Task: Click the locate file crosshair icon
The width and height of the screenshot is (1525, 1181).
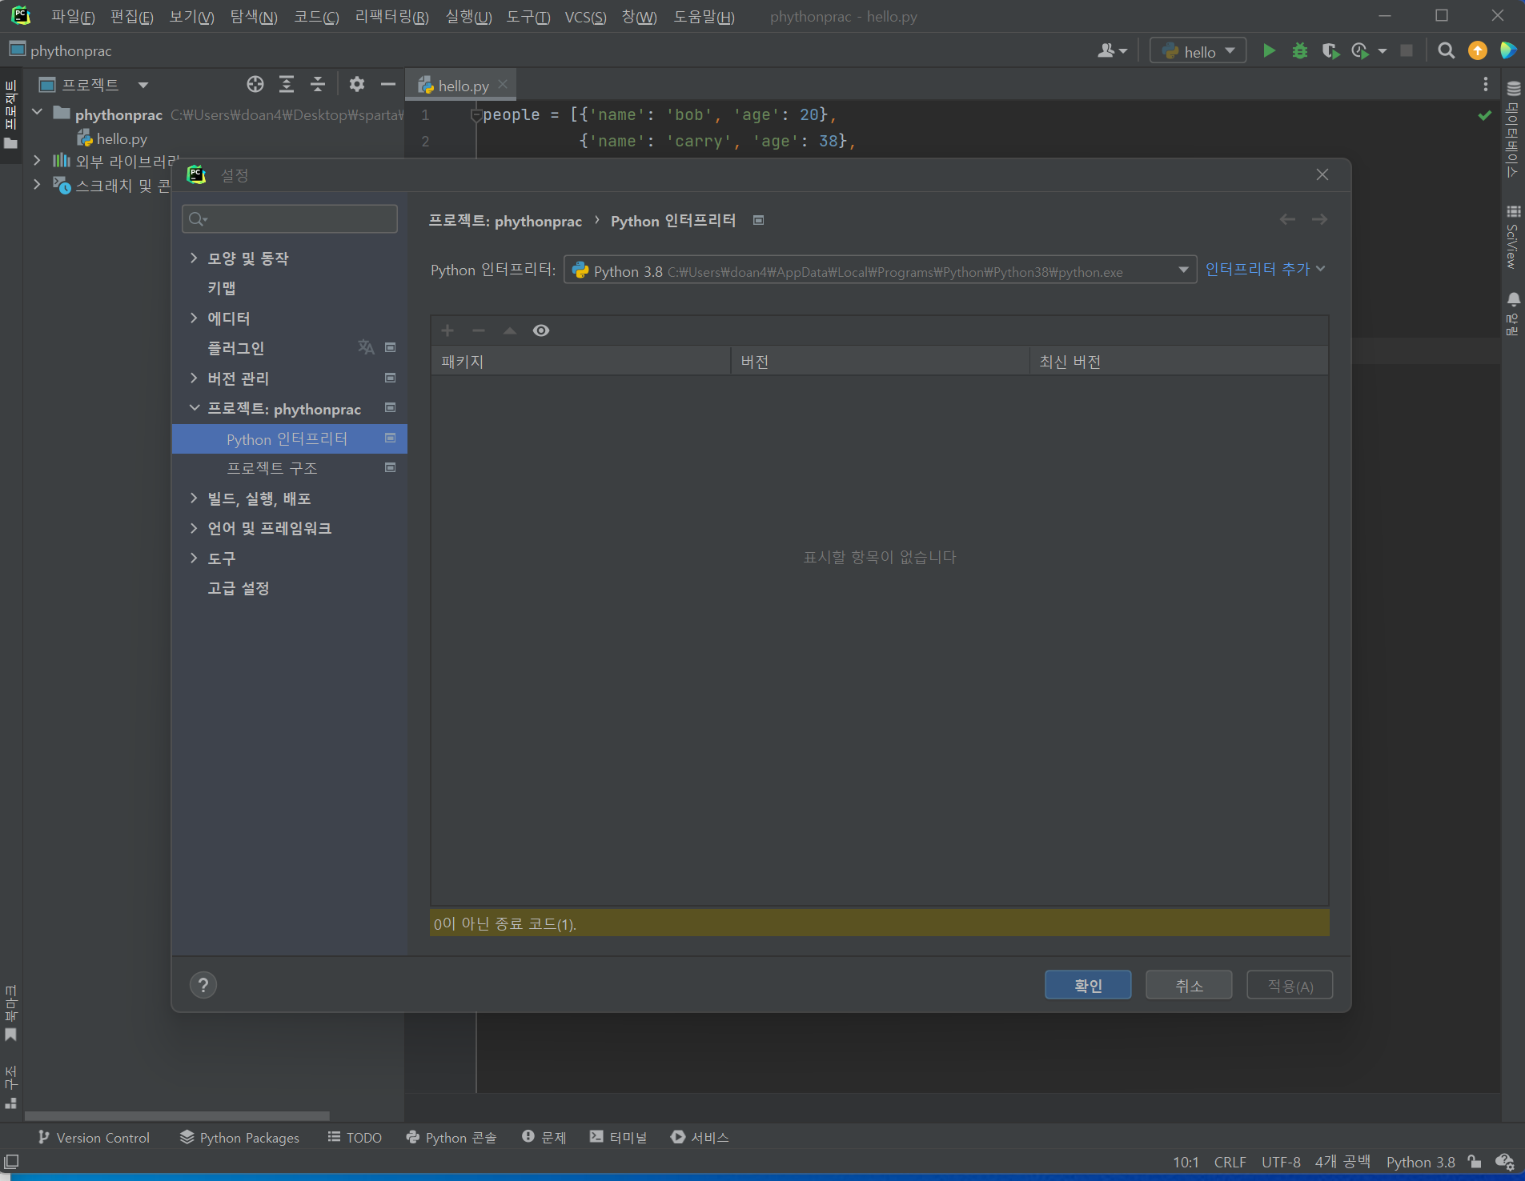Action: 255,84
